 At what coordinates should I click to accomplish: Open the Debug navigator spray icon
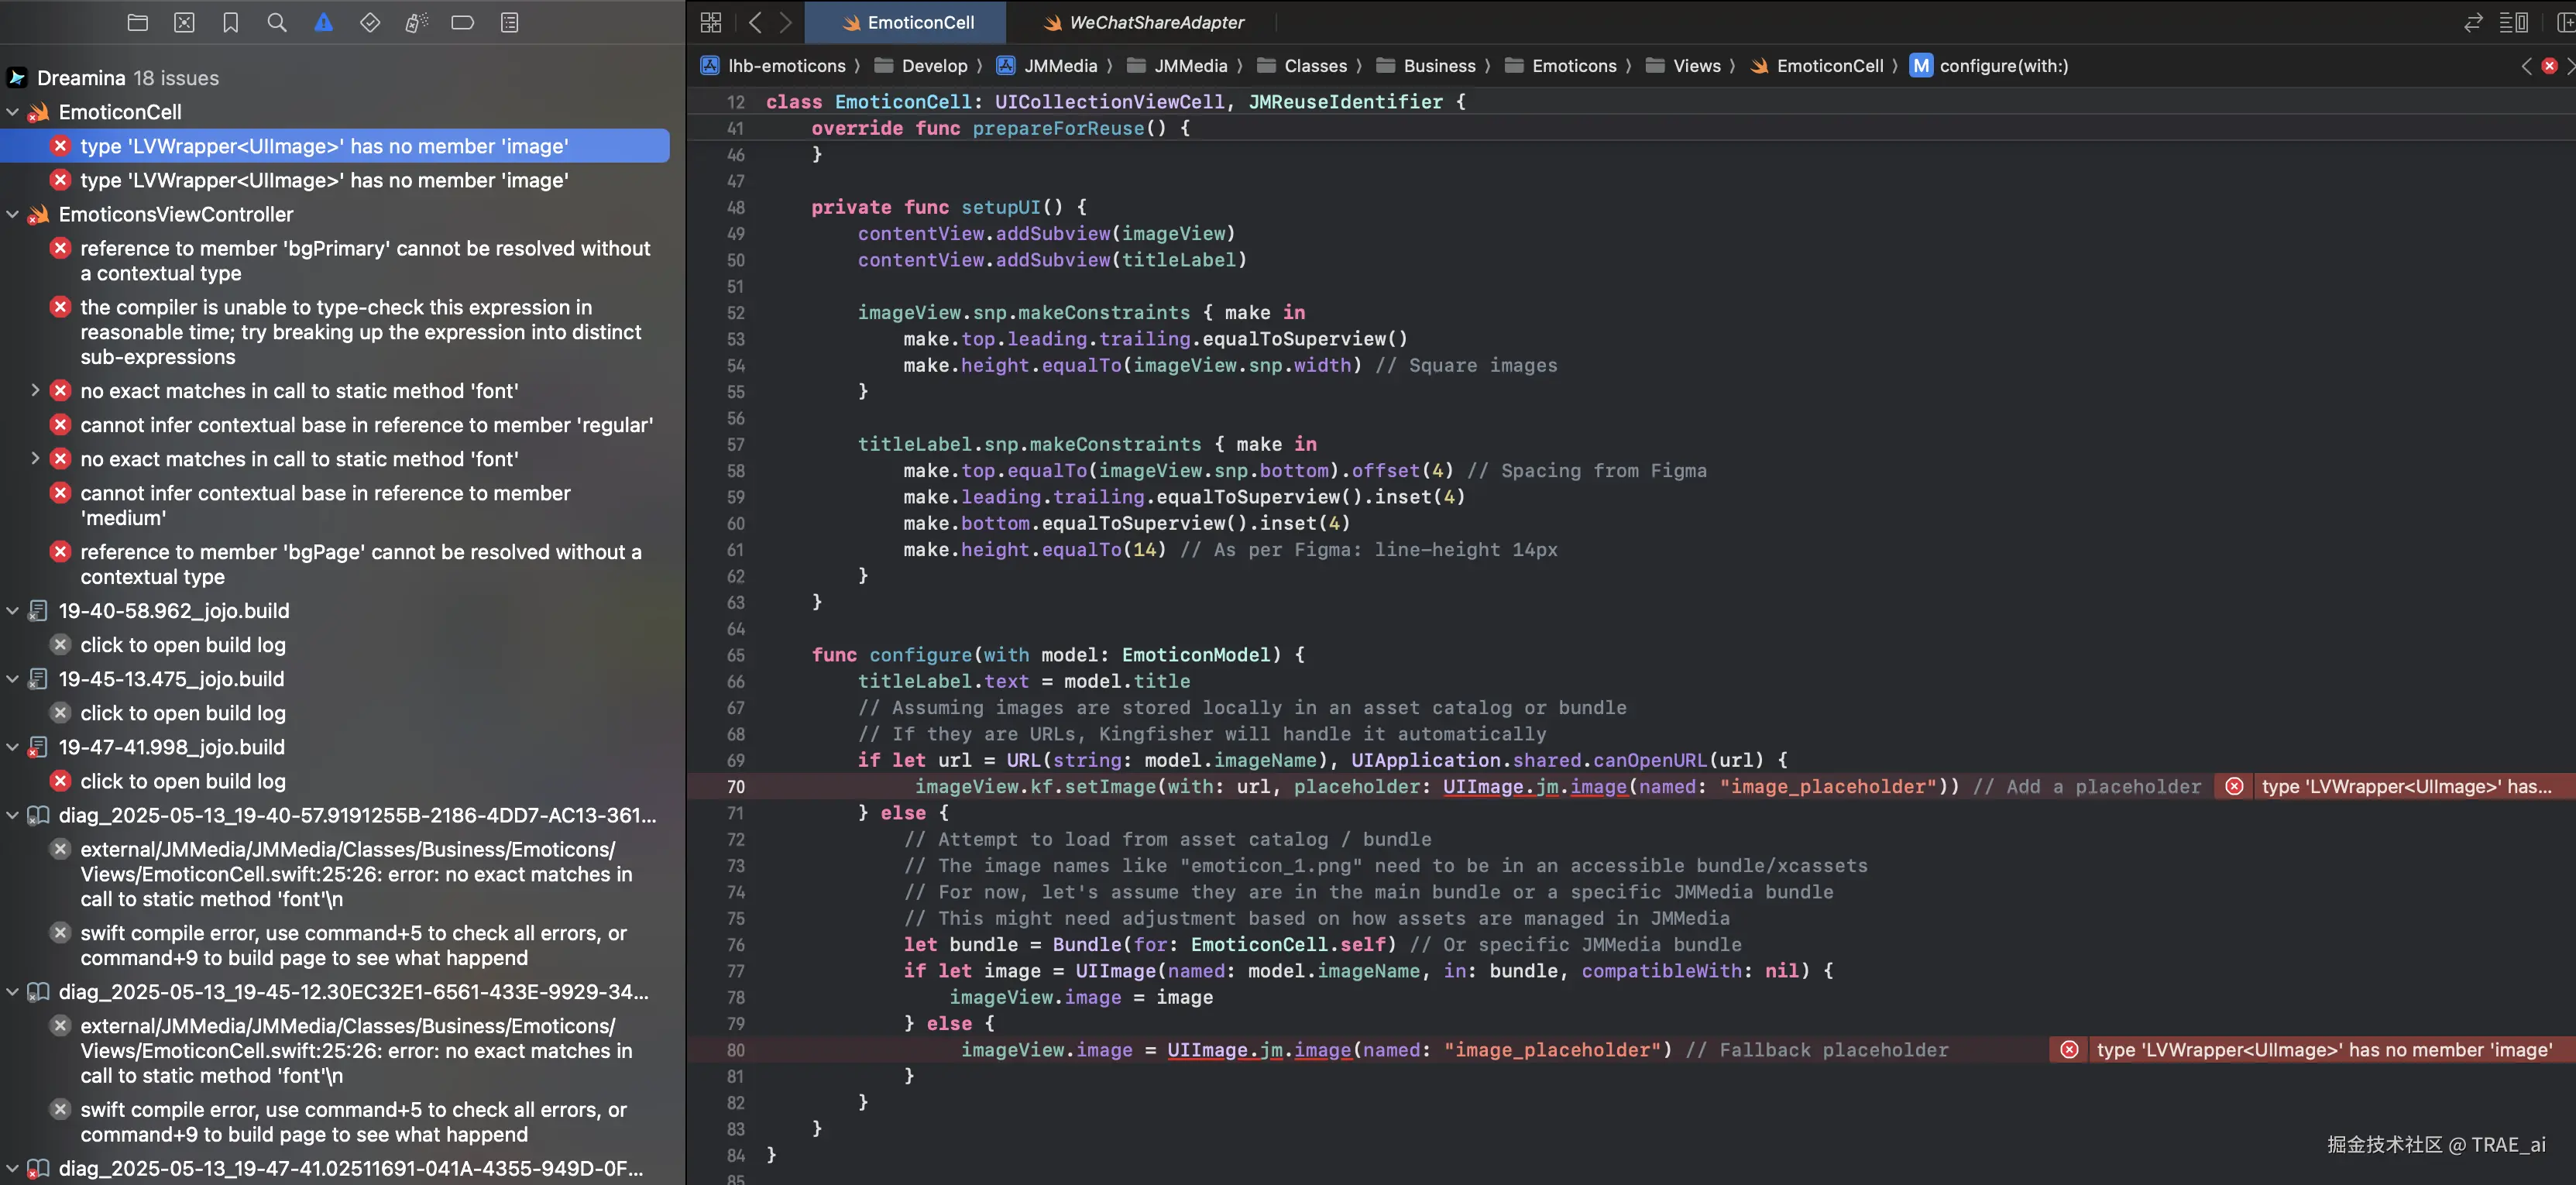416,22
